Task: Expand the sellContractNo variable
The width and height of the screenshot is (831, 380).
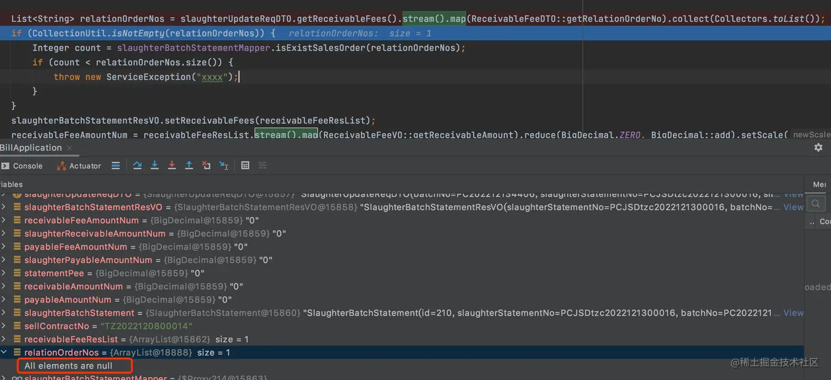Action: pyautogui.click(x=4, y=326)
